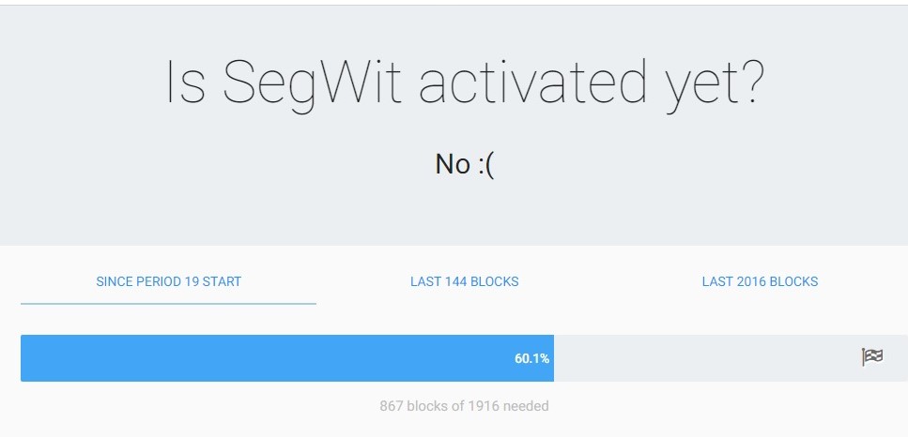Viewport: 908px width, 437px height.
Task: Click the unfilled gray progress bar portion
Action: pyautogui.click(x=731, y=358)
